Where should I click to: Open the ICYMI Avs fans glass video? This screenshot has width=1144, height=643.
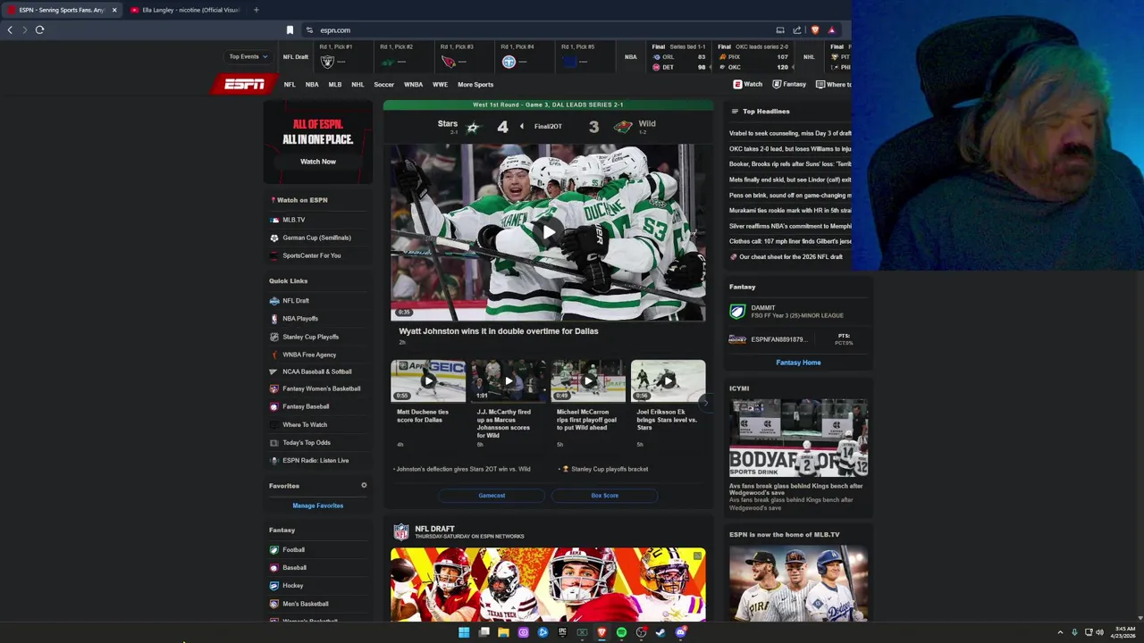(x=798, y=438)
